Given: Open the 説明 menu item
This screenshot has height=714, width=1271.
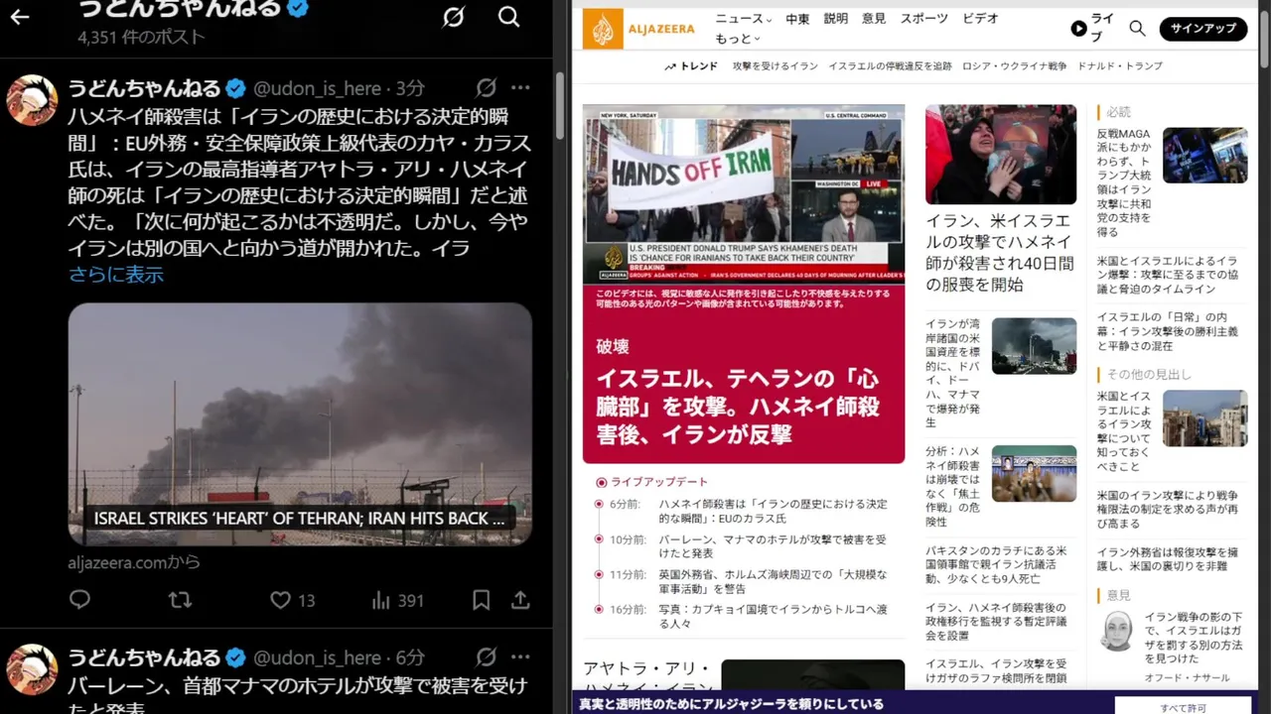Looking at the screenshot, I should click(x=836, y=19).
